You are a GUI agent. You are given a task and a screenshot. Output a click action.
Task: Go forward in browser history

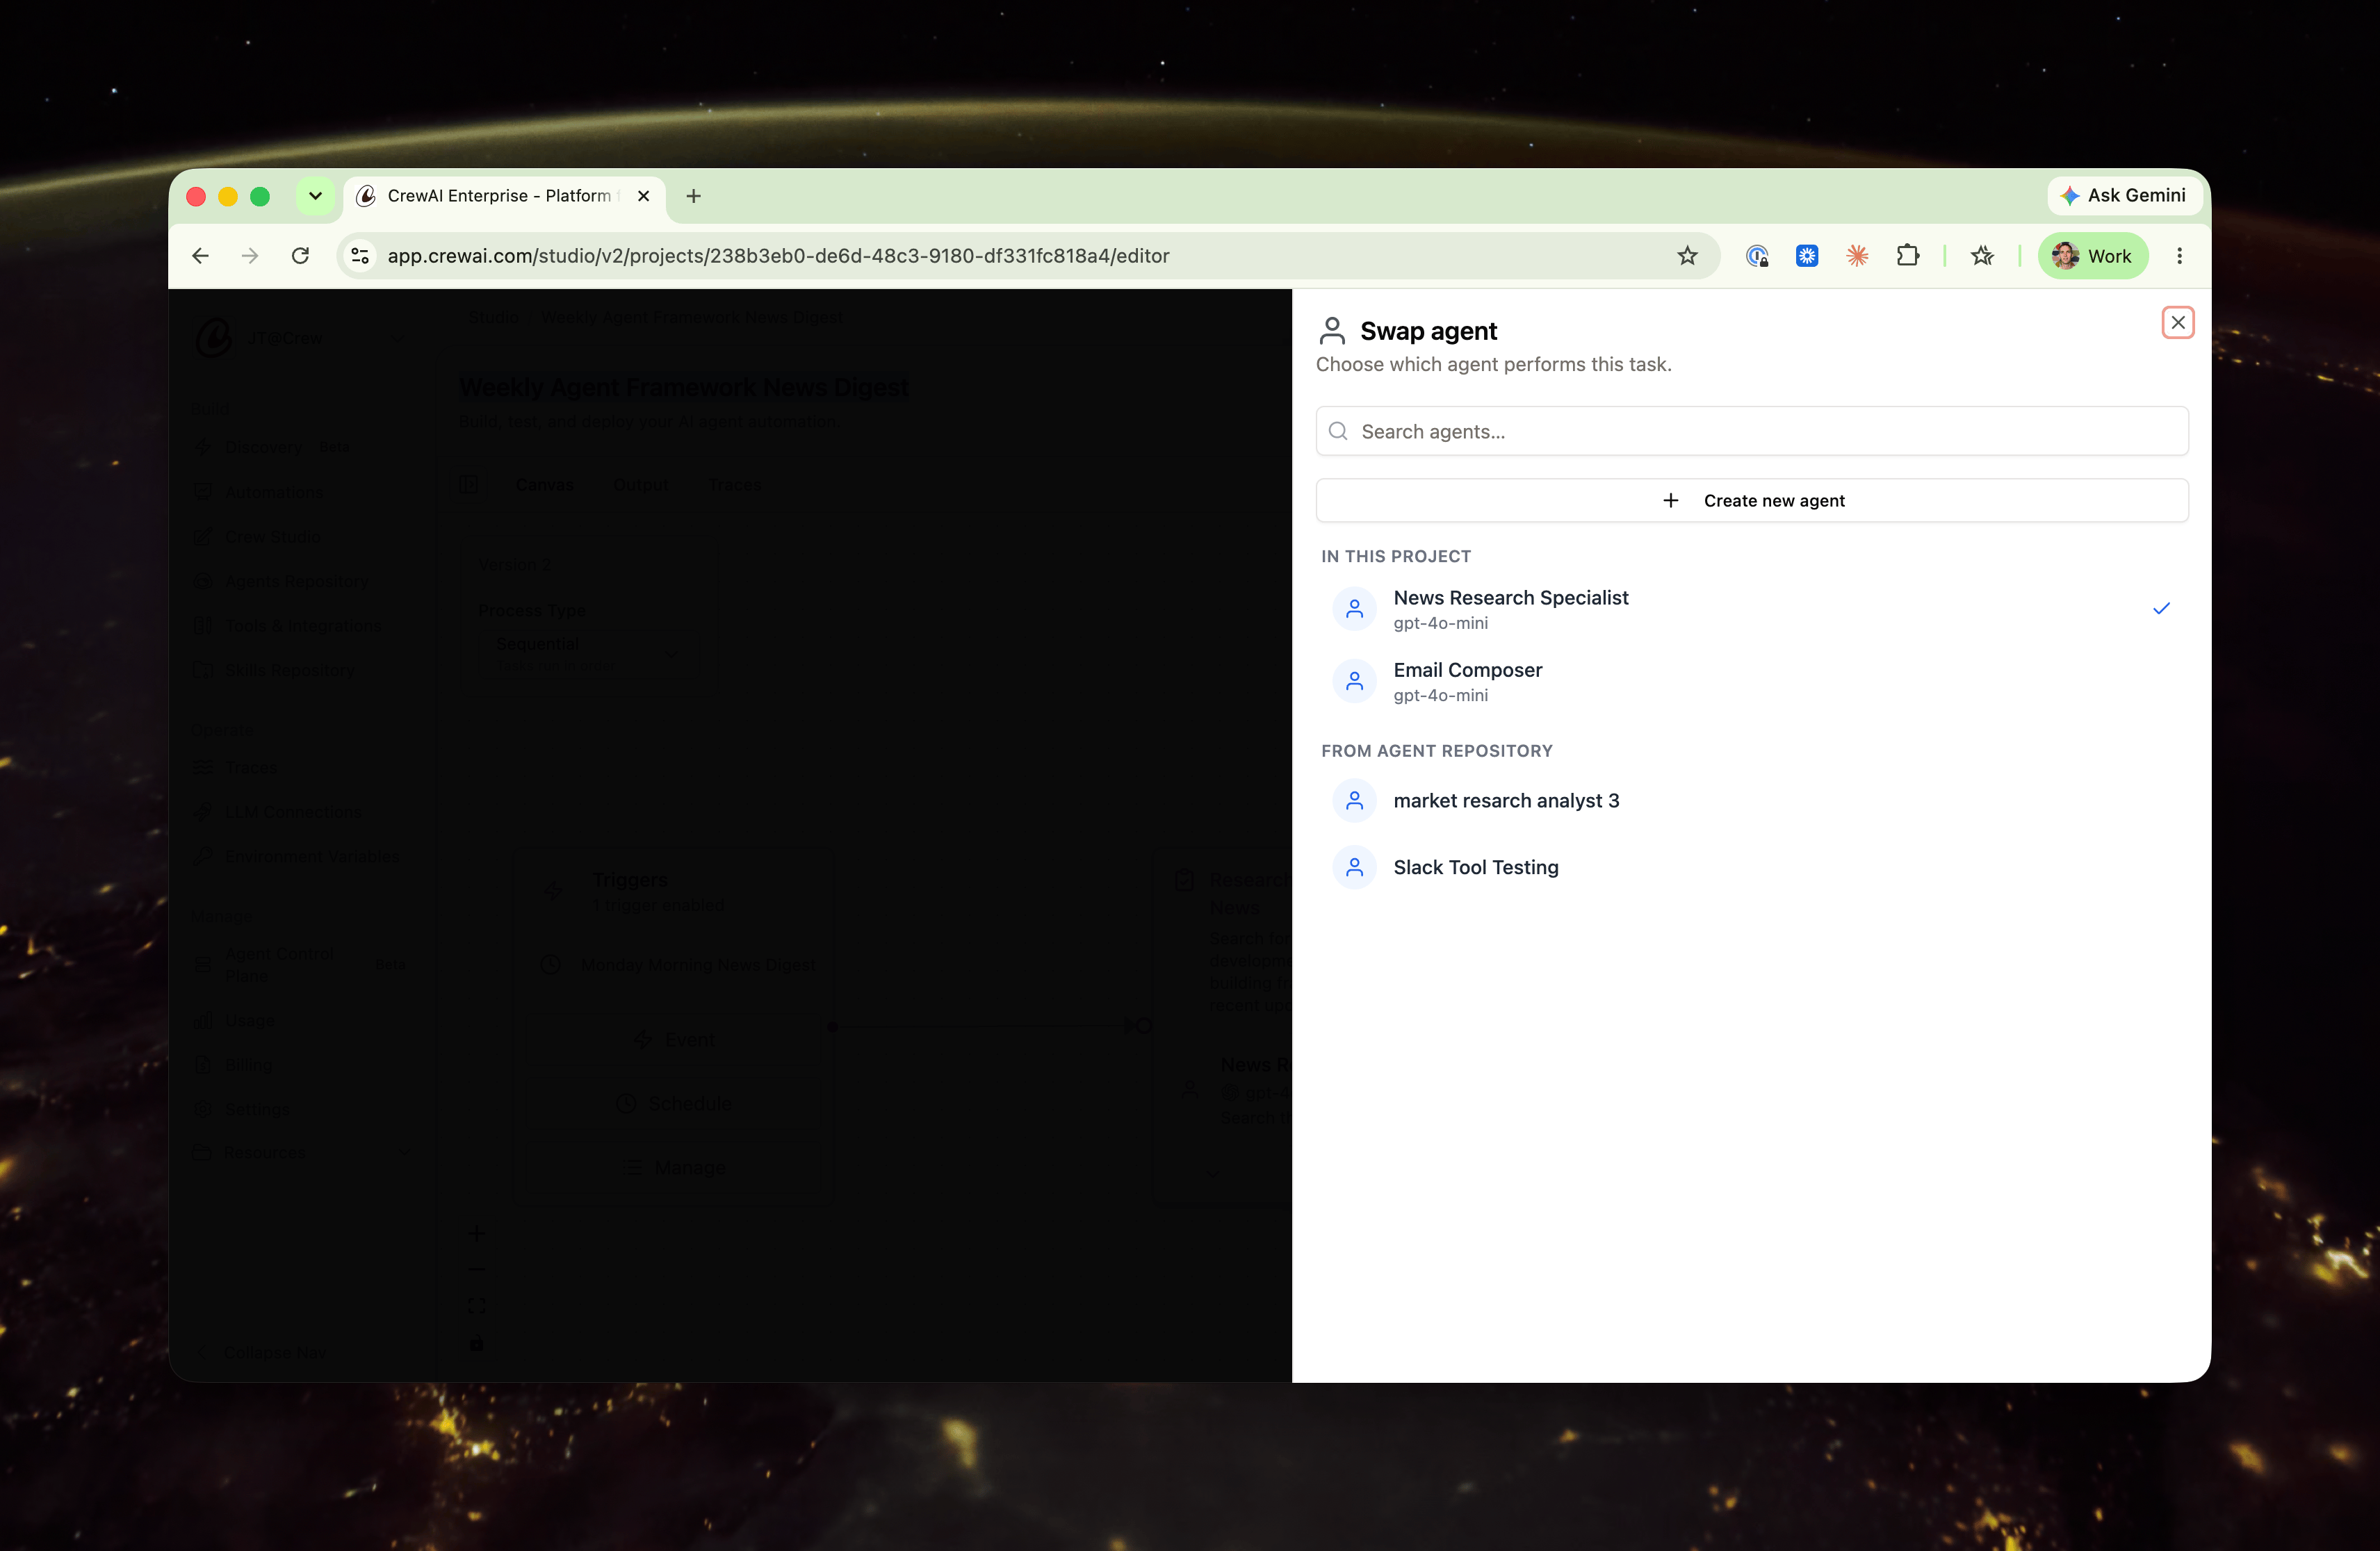[250, 256]
